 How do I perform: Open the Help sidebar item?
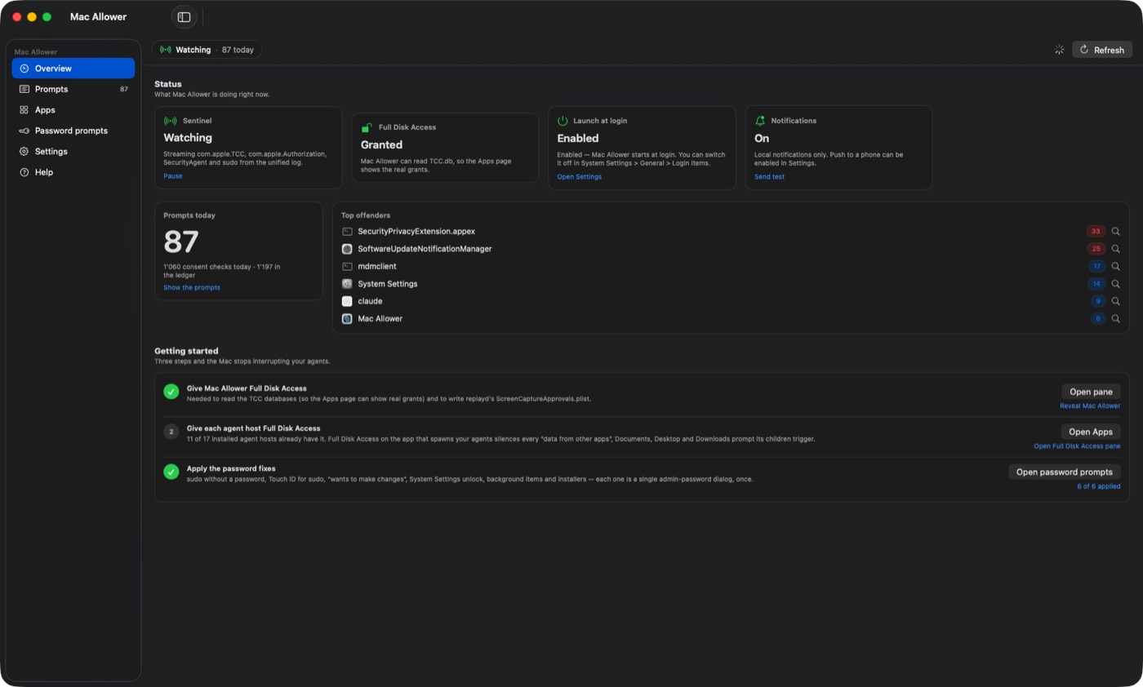[73, 172]
